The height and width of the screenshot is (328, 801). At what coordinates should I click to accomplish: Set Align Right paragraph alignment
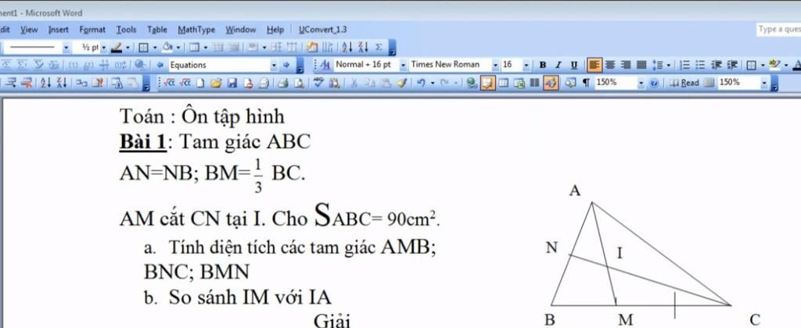625,65
